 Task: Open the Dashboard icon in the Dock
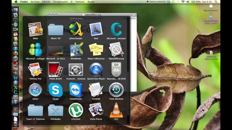(15, 19)
